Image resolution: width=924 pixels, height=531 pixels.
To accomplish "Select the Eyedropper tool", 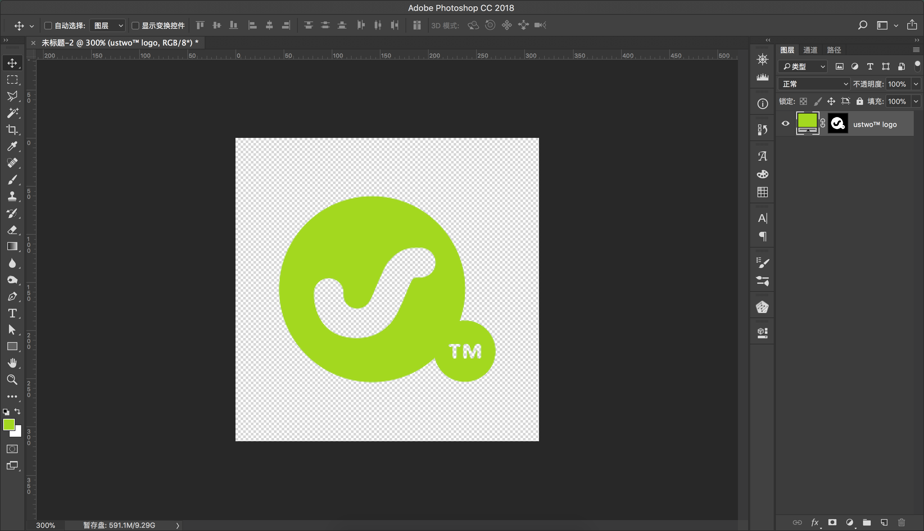I will pyautogui.click(x=12, y=146).
